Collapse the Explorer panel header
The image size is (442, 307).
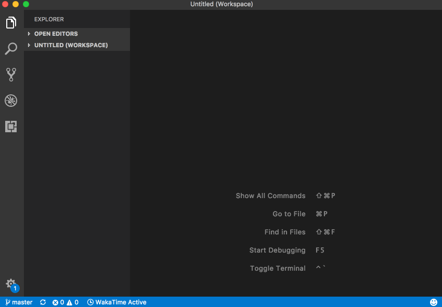49,19
